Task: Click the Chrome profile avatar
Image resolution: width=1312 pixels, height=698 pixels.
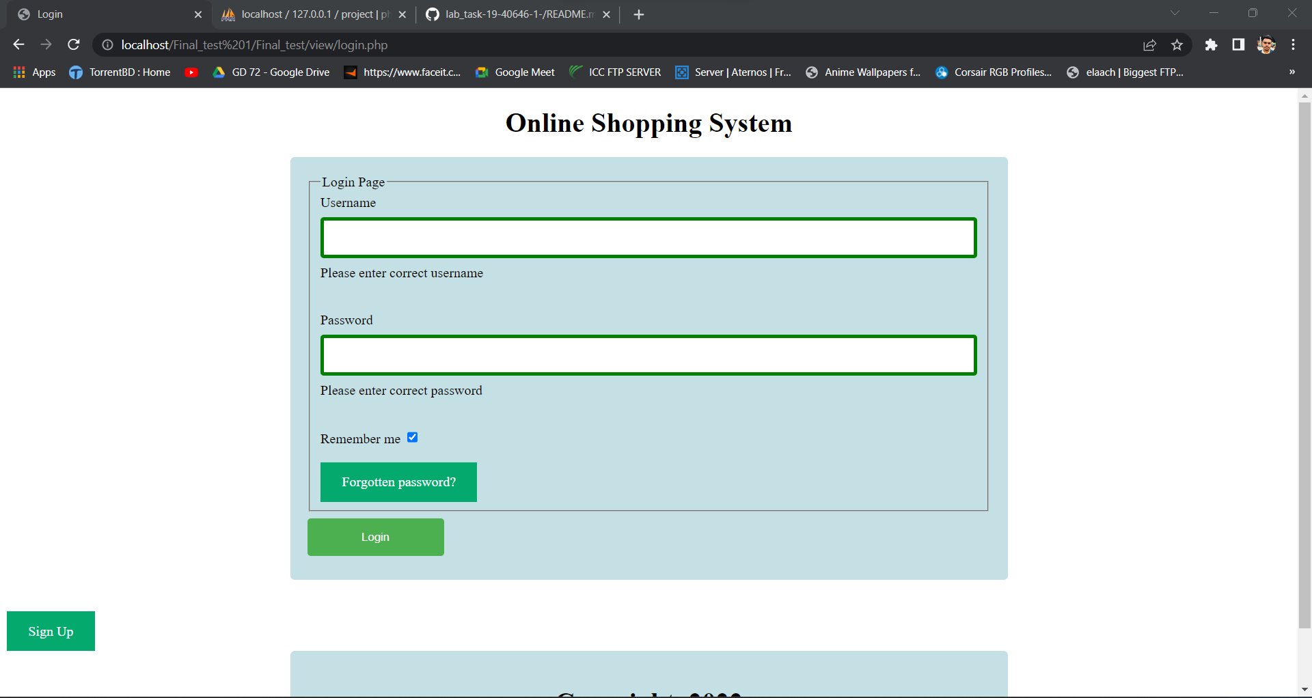Action: click(x=1266, y=44)
